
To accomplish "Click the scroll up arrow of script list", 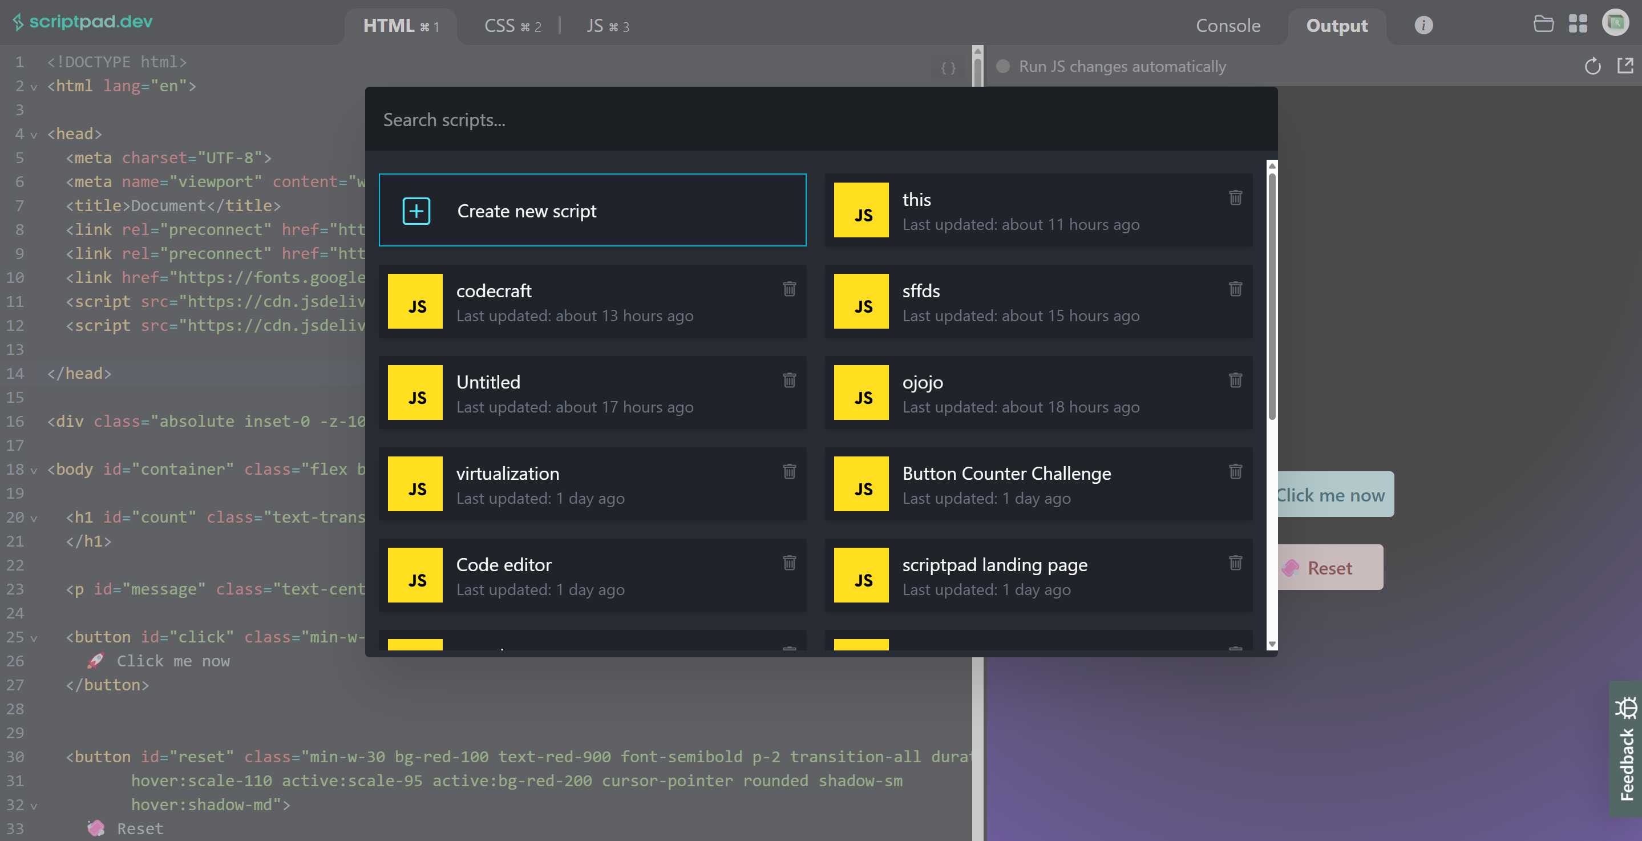I will [1272, 166].
